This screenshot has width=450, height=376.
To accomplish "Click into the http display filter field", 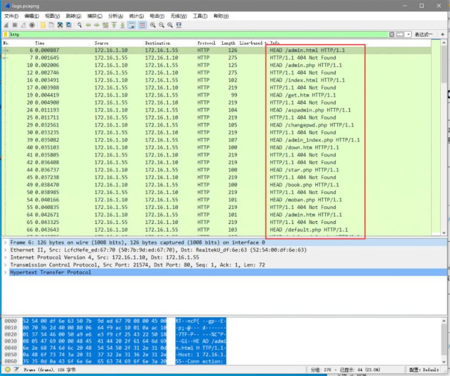I will pyautogui.click(x=198, y=35).
